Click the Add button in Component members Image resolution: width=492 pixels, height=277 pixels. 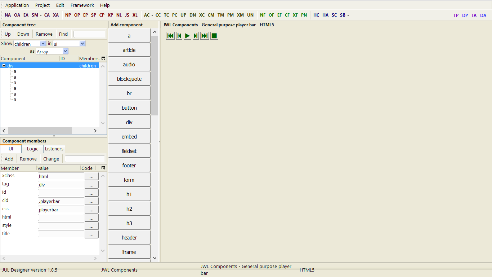[9, 159]
